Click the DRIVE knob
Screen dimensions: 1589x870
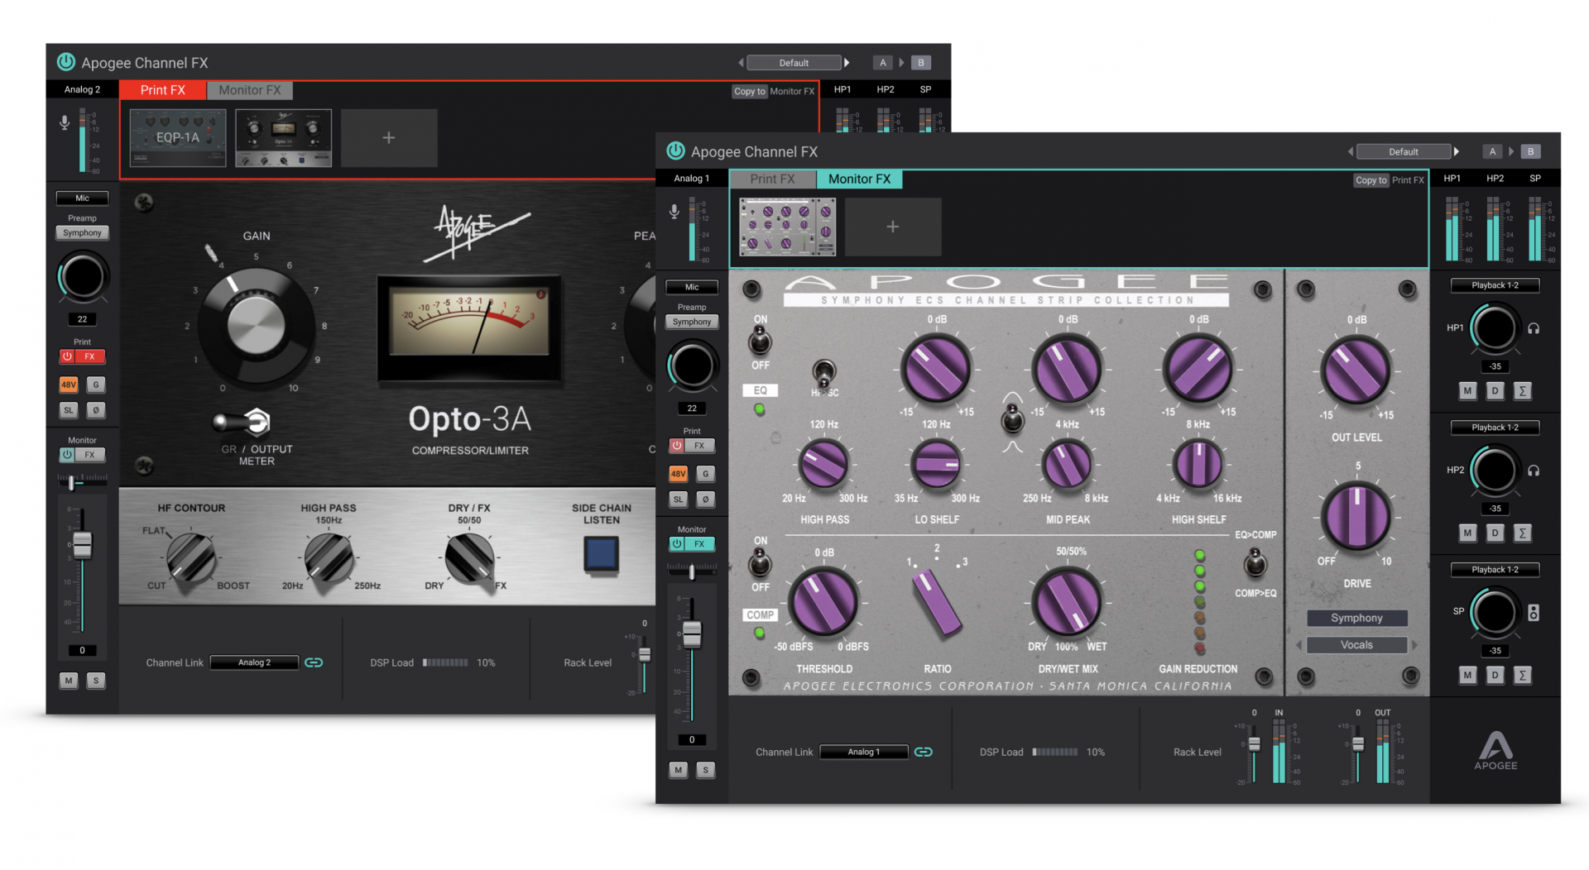pyautogui.click(x=1356, y=517)
